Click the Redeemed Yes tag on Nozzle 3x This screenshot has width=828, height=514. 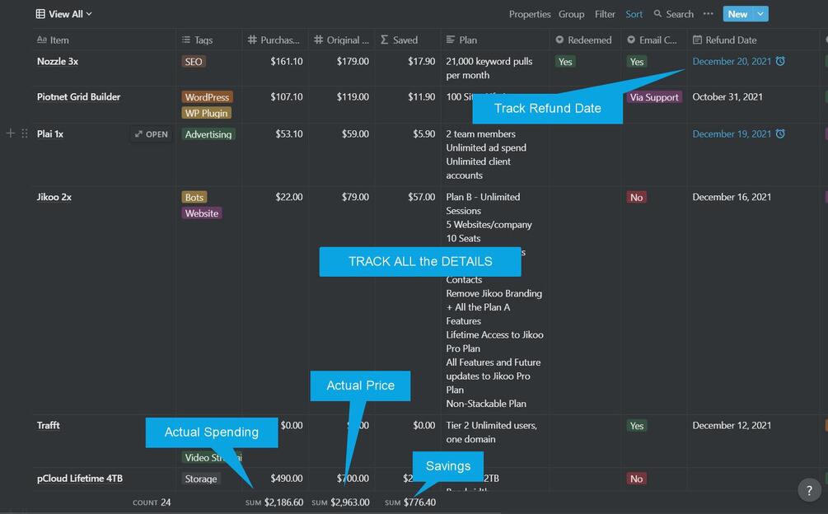(565, 62)
